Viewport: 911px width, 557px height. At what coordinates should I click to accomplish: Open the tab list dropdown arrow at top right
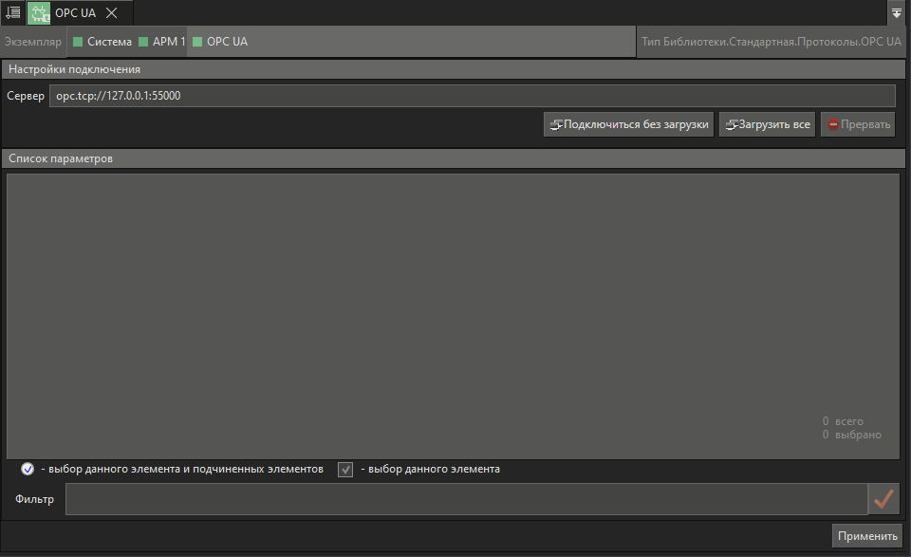point(897,12)
